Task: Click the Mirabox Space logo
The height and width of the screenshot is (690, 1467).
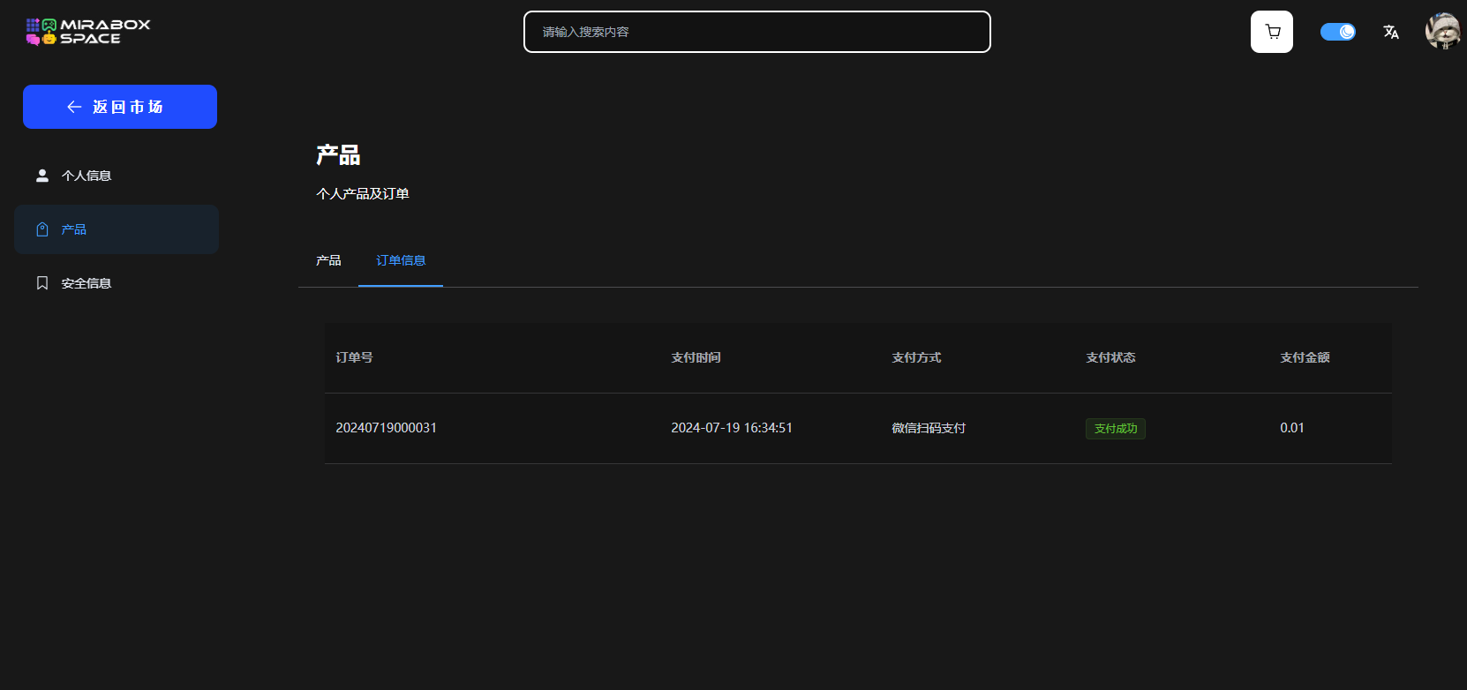Action: 88,32
